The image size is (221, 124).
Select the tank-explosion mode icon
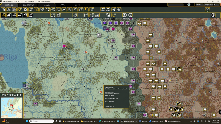[x=31, y=15]
